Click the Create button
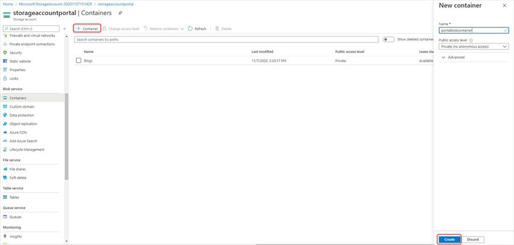Image resolution: width=514 pixels, height=245 pixels. click(x=449, y=240)
